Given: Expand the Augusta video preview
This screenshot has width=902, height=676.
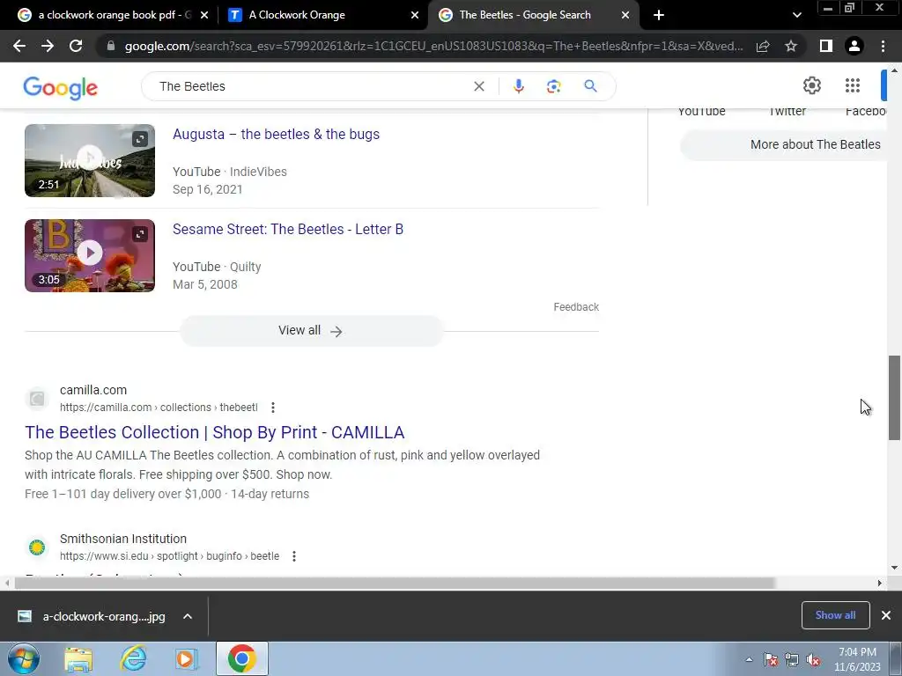Looking at the screenshot, I should click(140, 138).
